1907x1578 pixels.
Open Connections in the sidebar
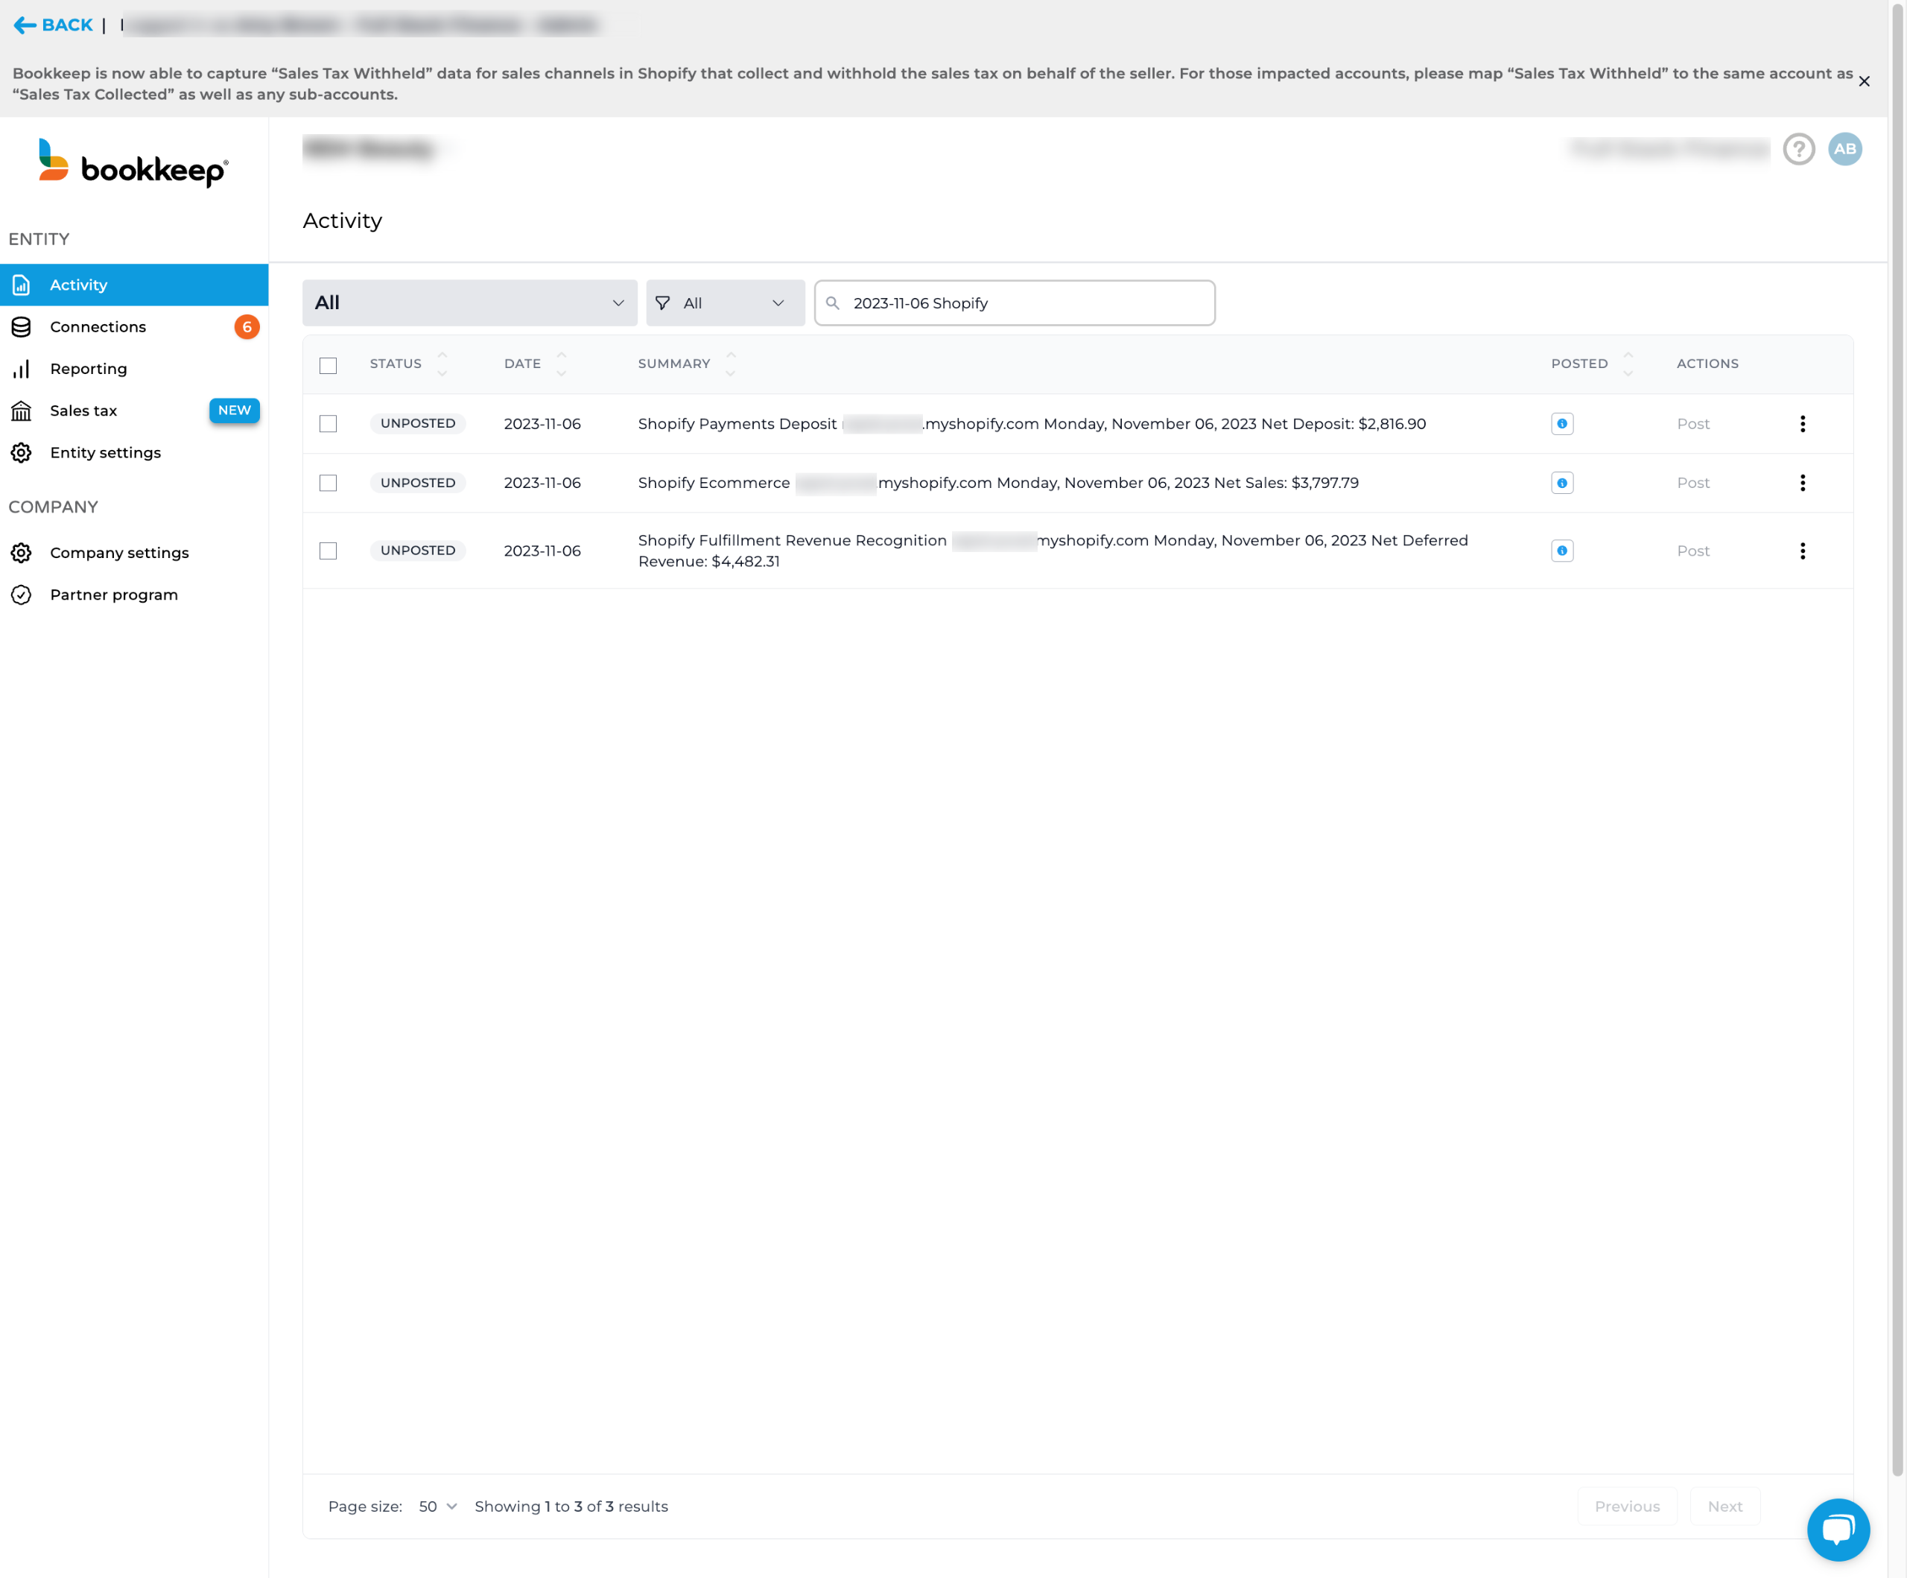(98, 327)
